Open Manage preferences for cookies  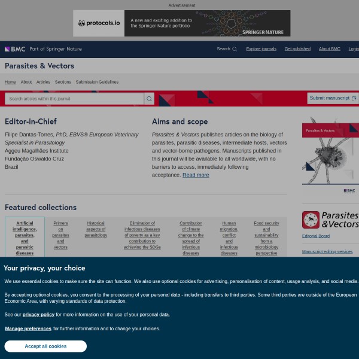click(28, 328)
